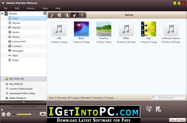187x123 pixels.
Task: Click the music info icon
Action: [x=158, y=109]
